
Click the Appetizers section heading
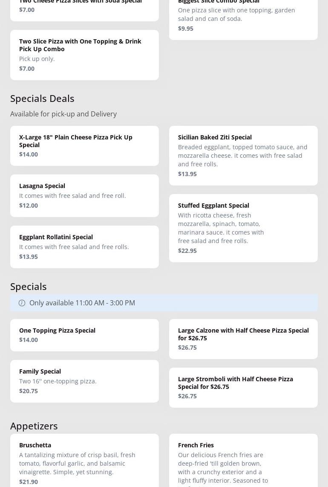[34, 426]
